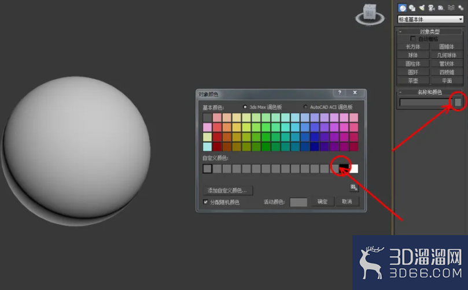Click the 平面 button
This screenshot has width=468, height=290.
(447, 81)
